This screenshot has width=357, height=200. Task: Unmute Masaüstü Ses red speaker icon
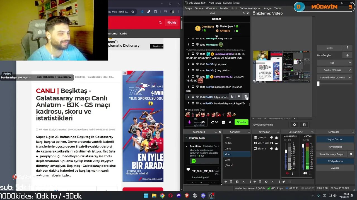[x=288, y=173]
